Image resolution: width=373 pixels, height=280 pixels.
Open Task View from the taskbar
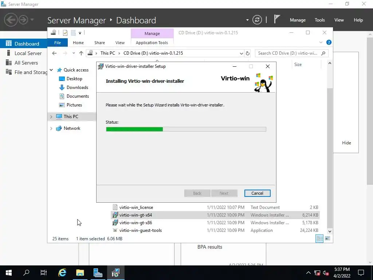44,273
